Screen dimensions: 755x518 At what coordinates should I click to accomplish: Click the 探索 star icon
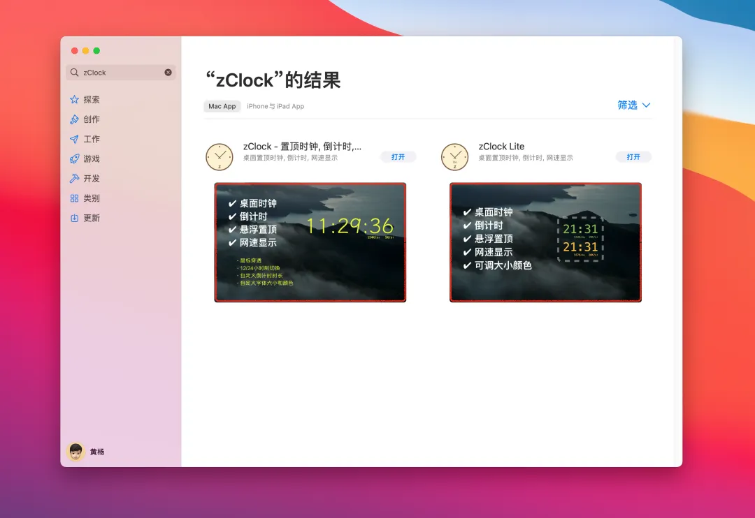click(x=74, y=100)
